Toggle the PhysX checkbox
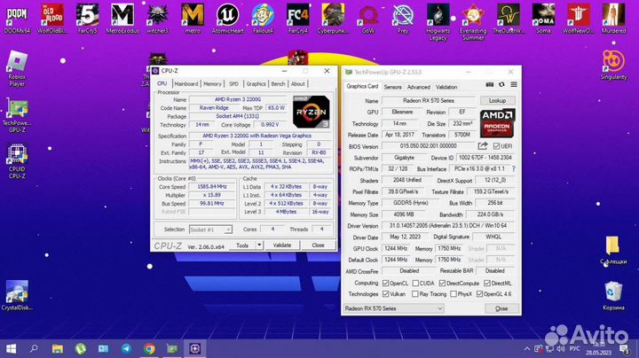 tap(454, 293)
